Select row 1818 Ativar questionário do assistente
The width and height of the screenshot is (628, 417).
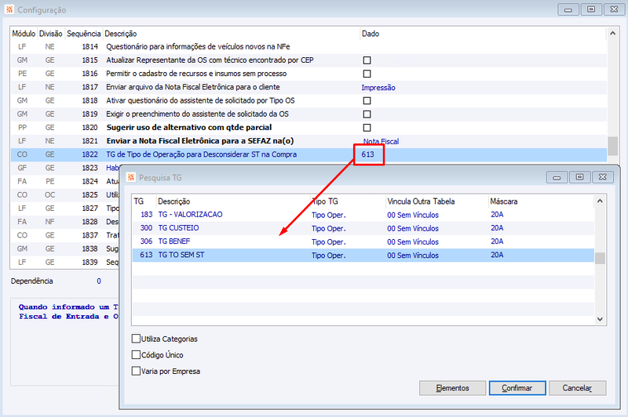pos(309,101)
